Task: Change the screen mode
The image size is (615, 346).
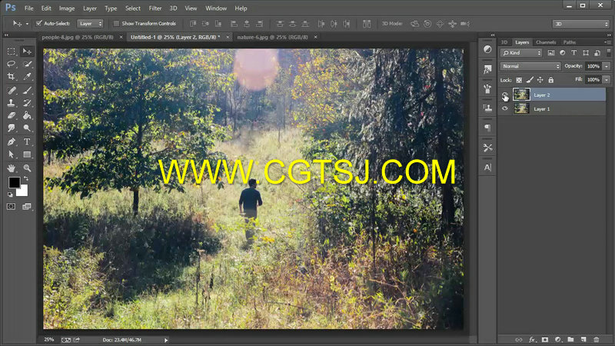Action: coord(27,206)
